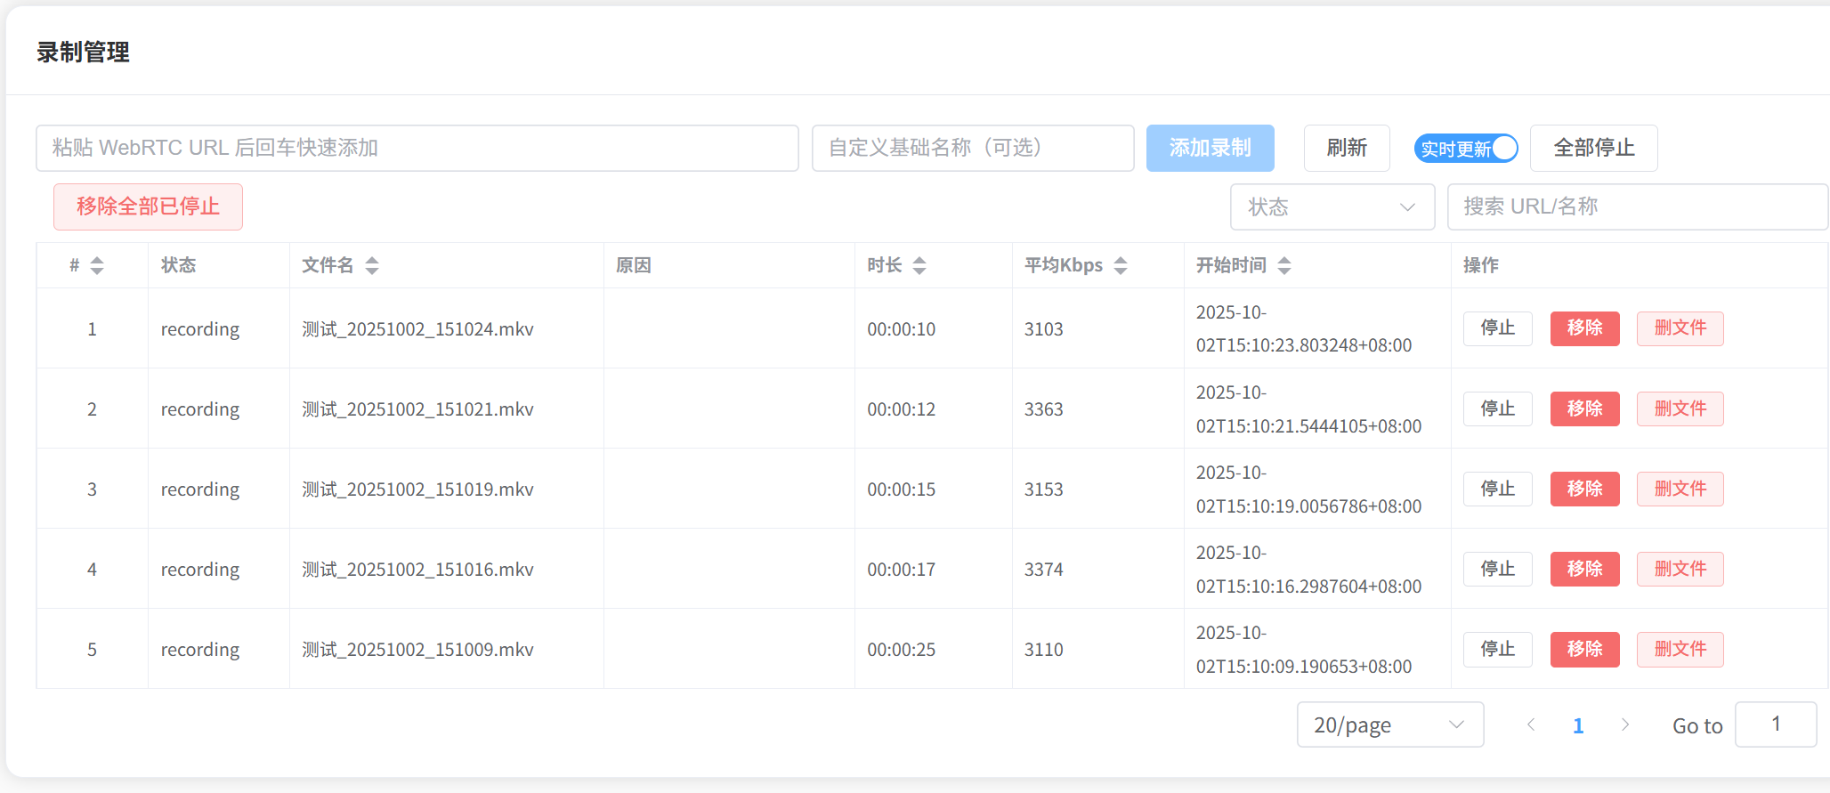The height and width of the screenshot is (793, 1830).
Task: Sort recordings by 平均Kbps column
Action: [x=1121, y=265]
